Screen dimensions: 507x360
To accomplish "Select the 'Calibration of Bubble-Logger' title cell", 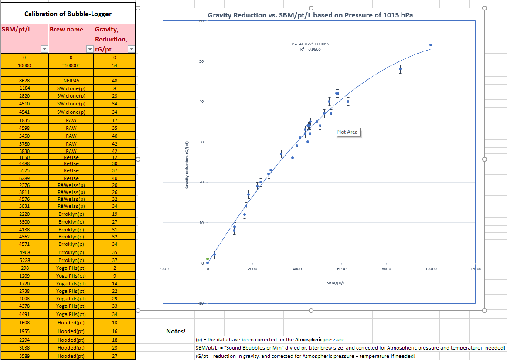I will pos(68,14).
